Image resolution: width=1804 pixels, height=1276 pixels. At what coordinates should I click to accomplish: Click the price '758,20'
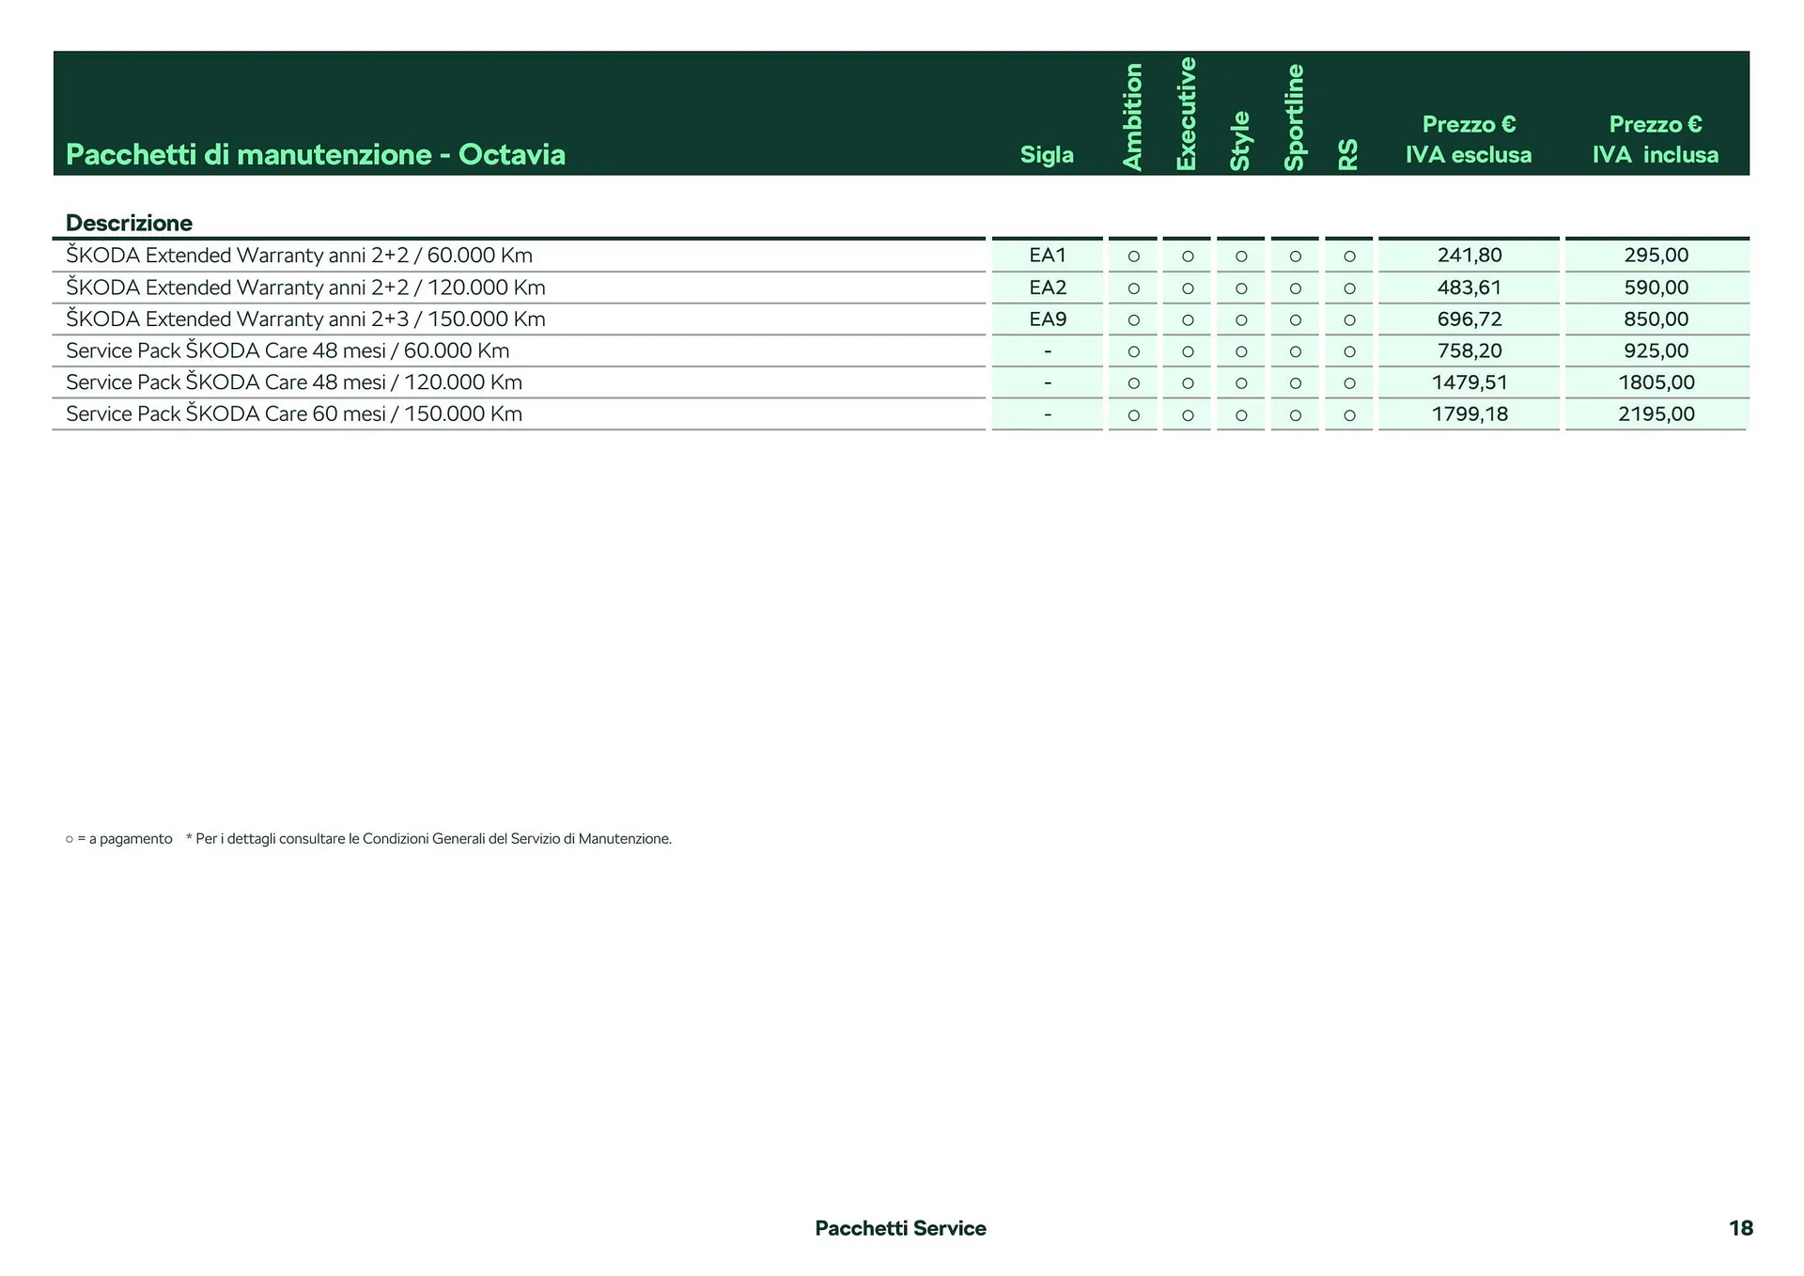pyautogui.click(x=1470, y=350)
